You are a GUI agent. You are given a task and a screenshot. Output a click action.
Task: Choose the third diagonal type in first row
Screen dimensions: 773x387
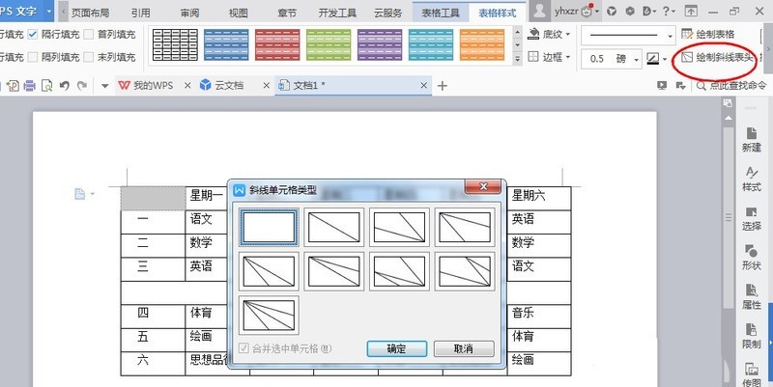click(x=399, y=227)
